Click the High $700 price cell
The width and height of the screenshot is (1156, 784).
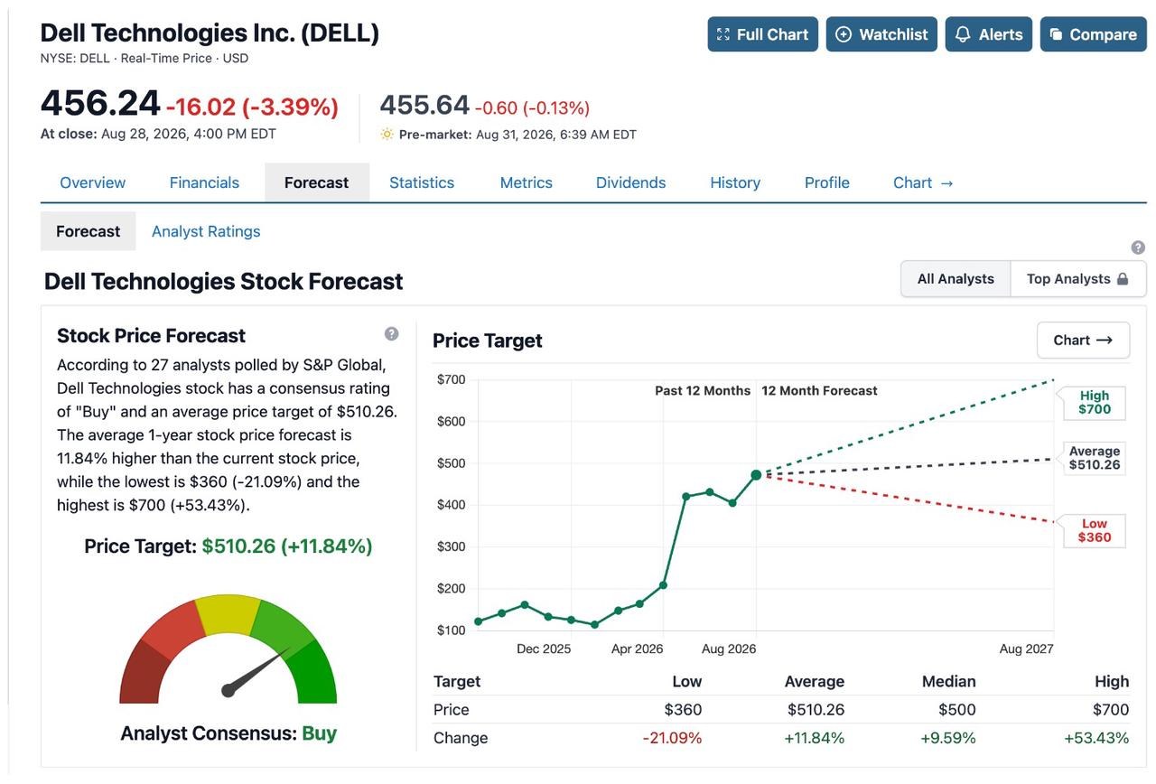point(1110,709)
